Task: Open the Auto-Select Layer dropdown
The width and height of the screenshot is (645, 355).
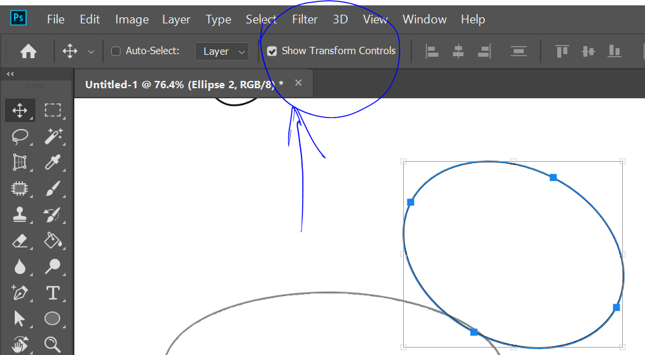Action: 222,51
